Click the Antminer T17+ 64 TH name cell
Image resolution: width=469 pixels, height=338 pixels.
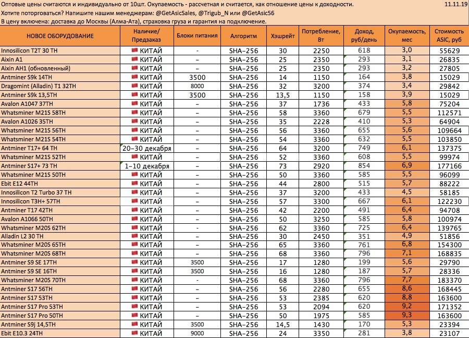point(60,148)
